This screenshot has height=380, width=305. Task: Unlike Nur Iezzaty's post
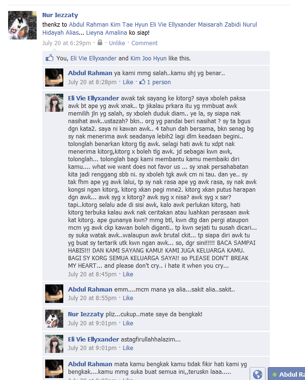[117, 43]
